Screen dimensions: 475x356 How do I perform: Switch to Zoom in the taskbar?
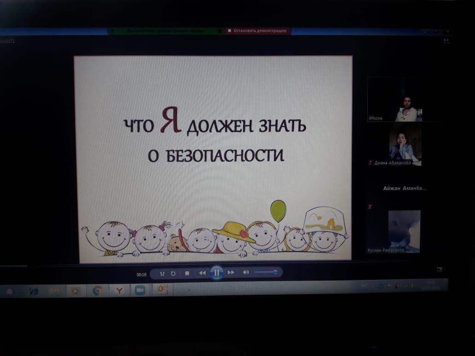(139, 291)
